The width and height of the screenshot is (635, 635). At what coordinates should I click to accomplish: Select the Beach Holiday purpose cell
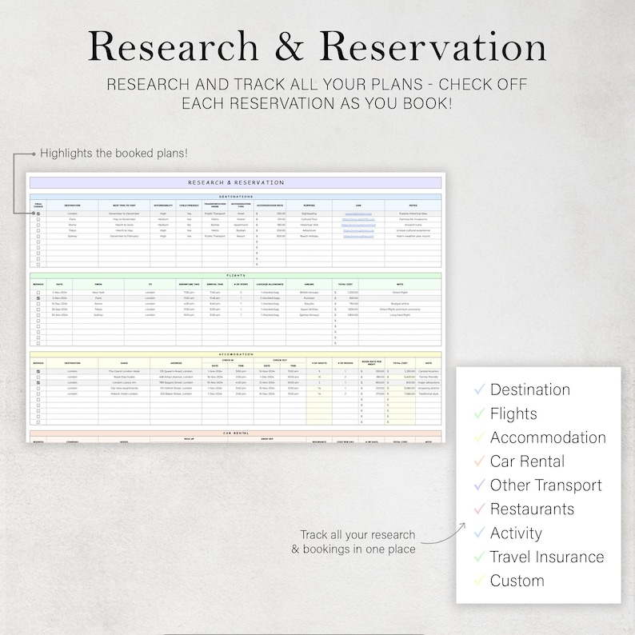[309, 236]
